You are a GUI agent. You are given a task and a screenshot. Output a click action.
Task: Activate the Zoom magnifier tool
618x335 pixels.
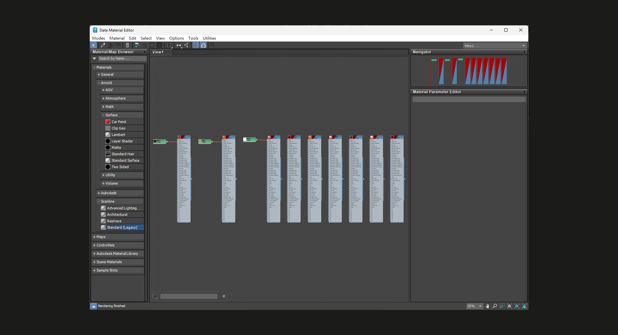[495, 306]
